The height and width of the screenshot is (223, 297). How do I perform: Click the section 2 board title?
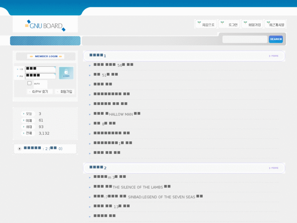98,167
